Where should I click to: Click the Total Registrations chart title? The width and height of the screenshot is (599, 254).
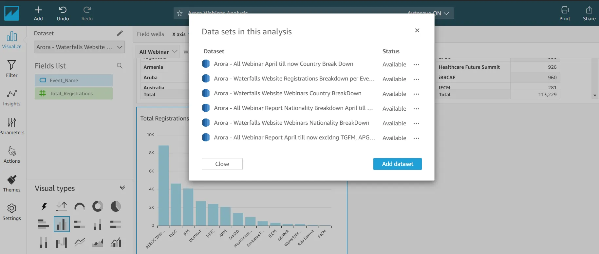tap(165, 118)
